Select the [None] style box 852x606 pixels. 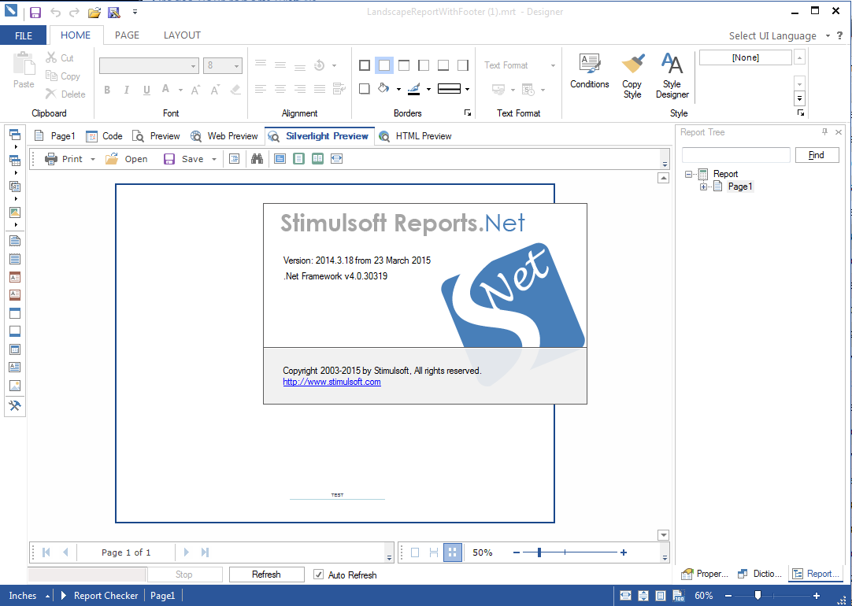tap(746, 57)
